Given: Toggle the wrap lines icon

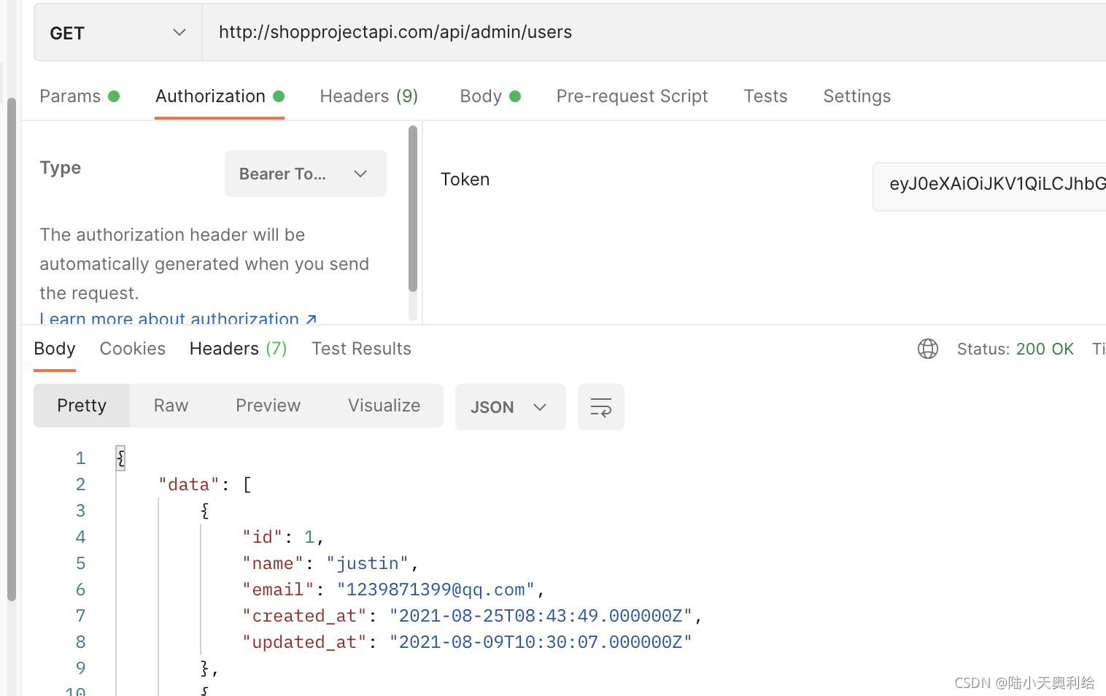Looking at the screenshot, I should click(x=600, y=407).
